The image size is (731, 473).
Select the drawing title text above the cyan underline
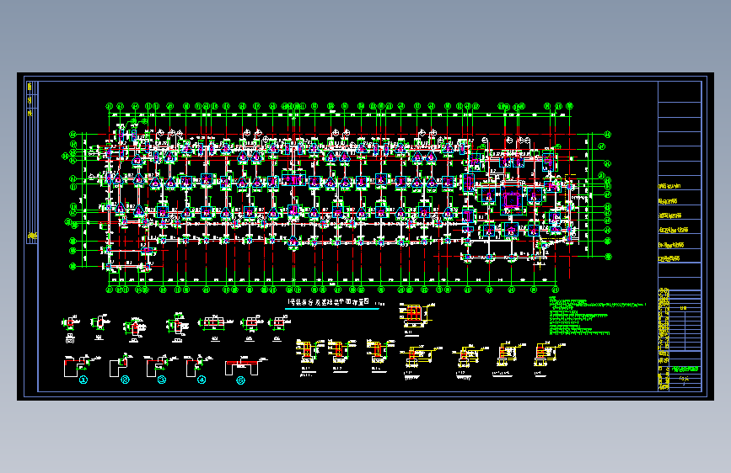tap(329, 301)
